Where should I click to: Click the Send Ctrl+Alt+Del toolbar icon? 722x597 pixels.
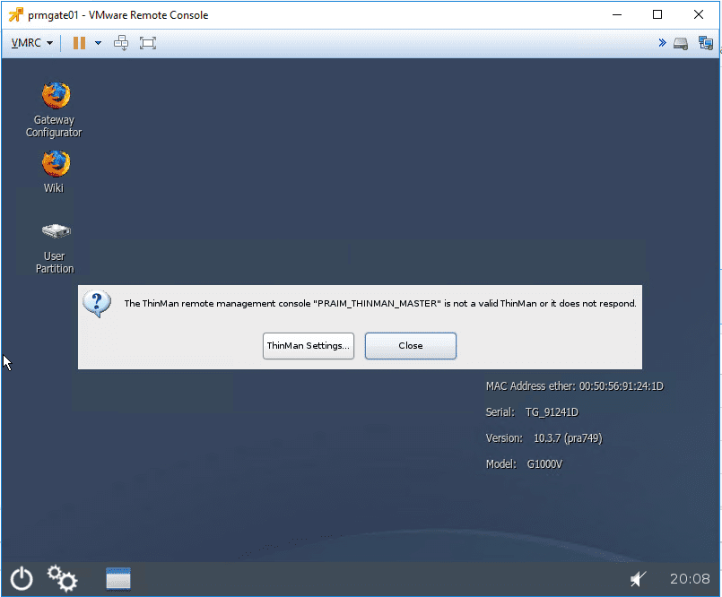pyautogui.click(x=120, y=42)
